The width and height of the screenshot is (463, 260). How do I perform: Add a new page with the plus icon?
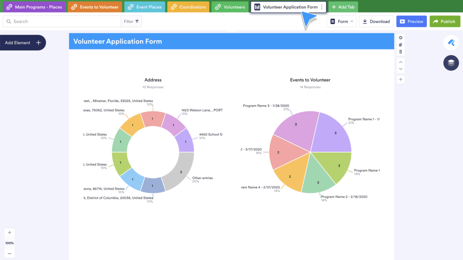coord(401,79)
